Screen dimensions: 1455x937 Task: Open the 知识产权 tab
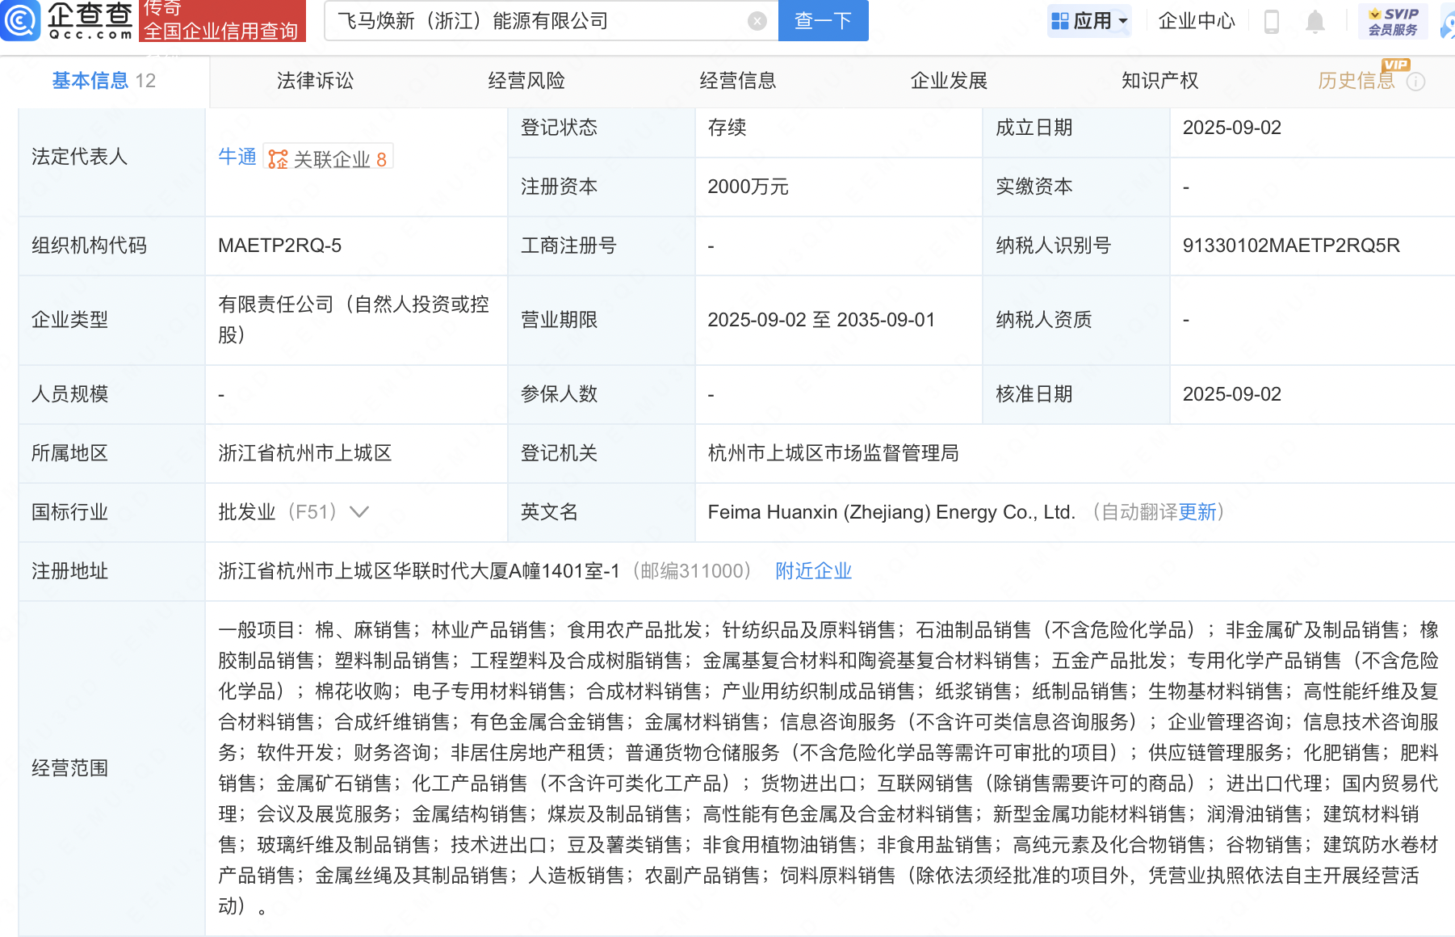pyautogui.click(x=1160, y=81)
